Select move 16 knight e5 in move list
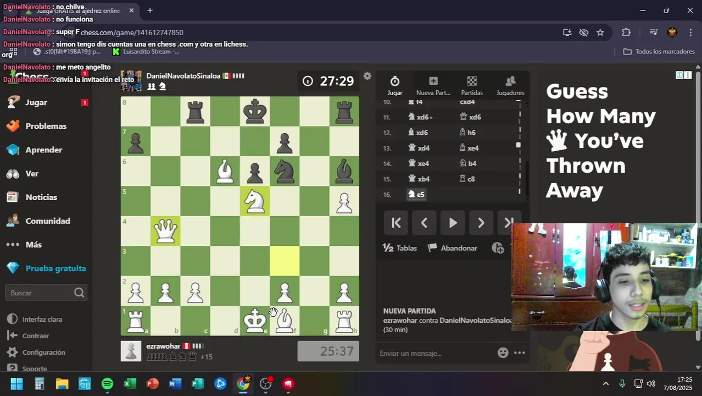The image size is (702, 396). point(416,194)
